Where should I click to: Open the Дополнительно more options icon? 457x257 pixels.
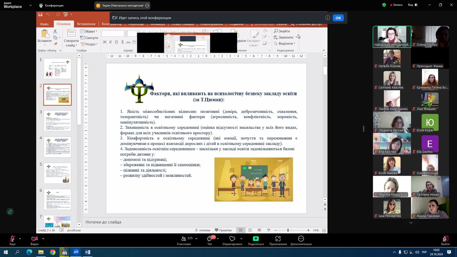pyautogui.click(x=301, y=239)
